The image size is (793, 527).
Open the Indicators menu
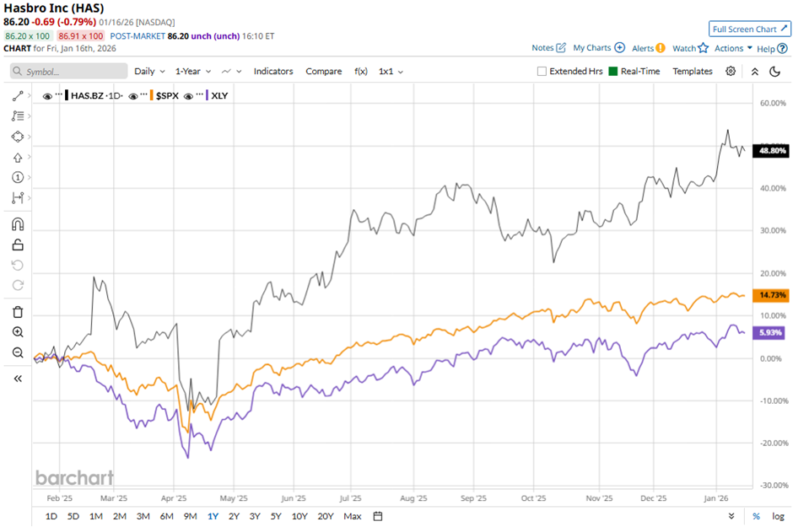point(273,71)
